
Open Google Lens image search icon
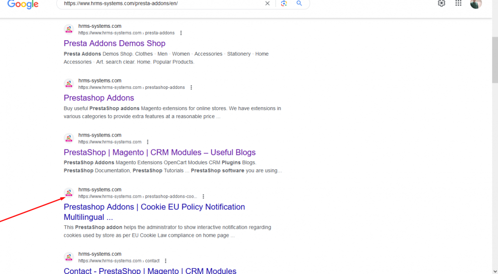284,3
